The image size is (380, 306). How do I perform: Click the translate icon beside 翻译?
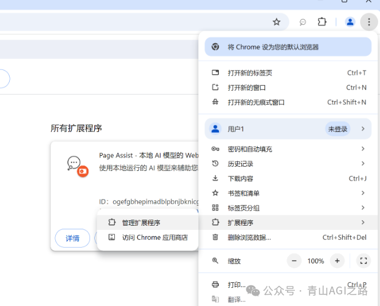(x=215, y=299)
